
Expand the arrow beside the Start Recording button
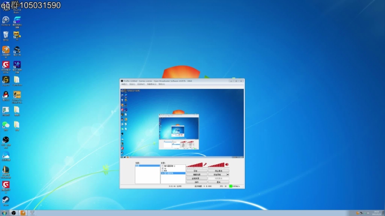(x=228, y=175)
